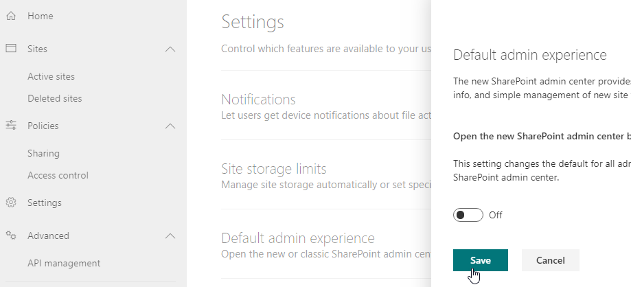
Task: Collapse the Sites section chevron
Action: [x=171, y=49]
